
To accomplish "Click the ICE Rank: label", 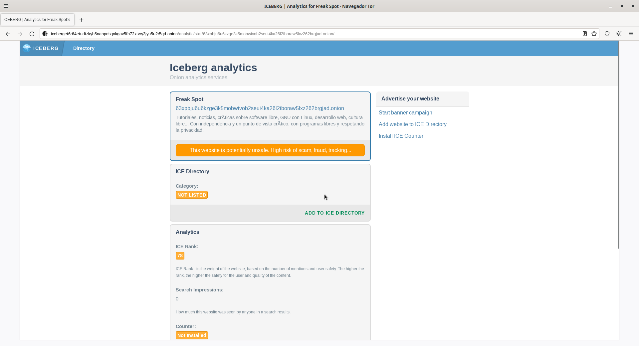I will tap(187, 247).
